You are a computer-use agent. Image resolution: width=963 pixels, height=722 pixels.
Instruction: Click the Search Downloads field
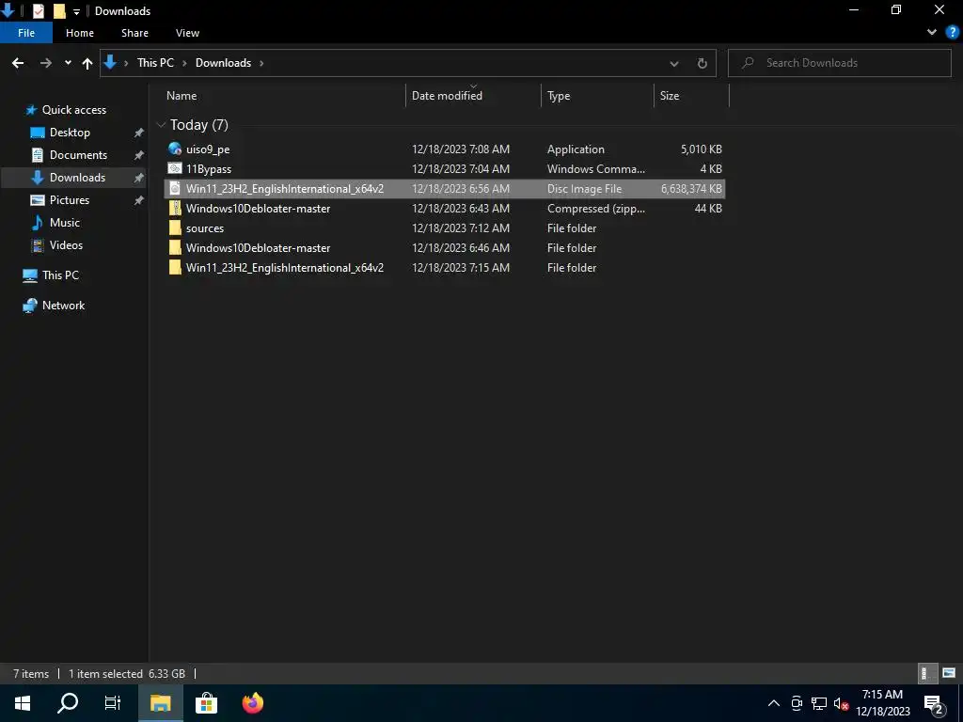coord(839,63)
